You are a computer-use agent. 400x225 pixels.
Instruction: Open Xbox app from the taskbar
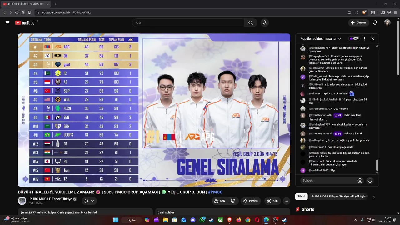tap(220, 220)
